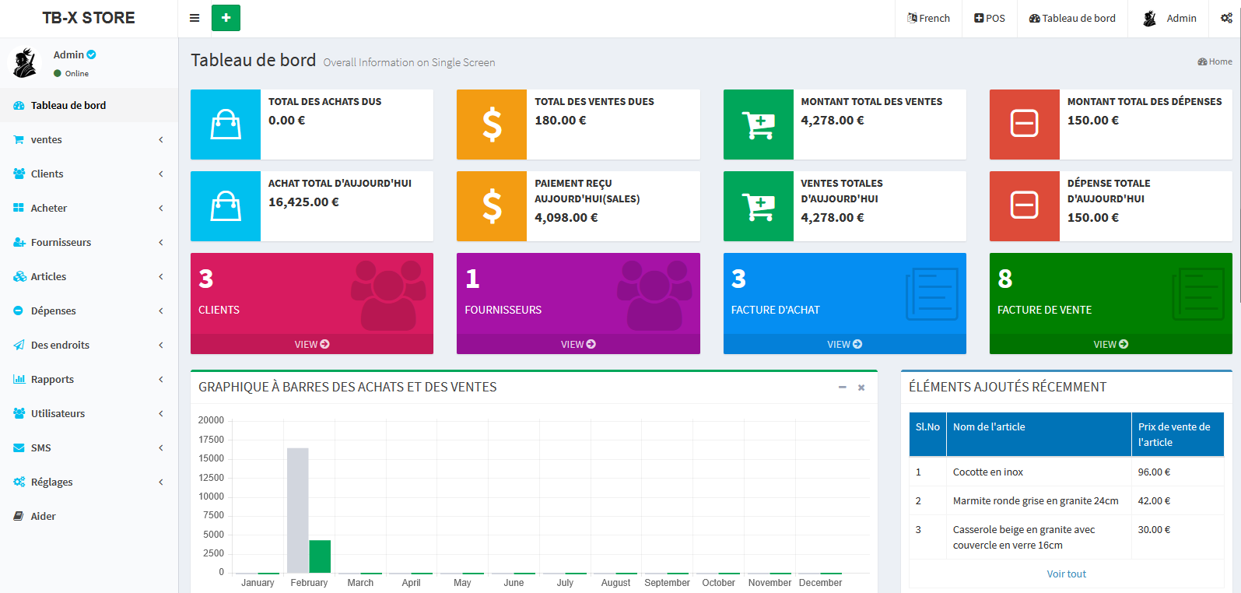
Task: Open settings gears icon in top bar
Action: (x=1226, y=18)
